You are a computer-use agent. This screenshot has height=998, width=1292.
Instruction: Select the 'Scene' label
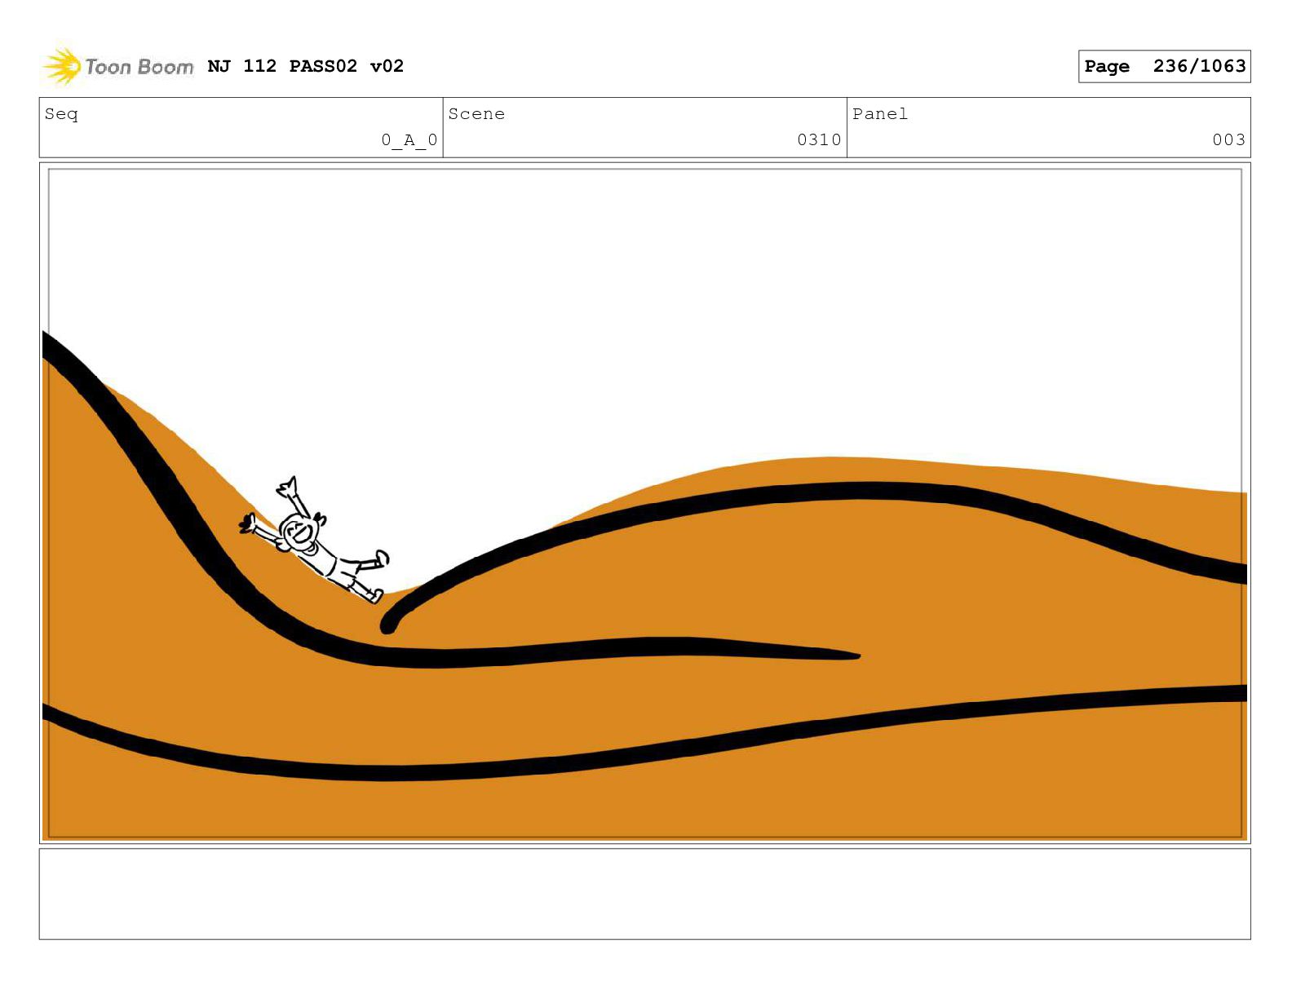[476, 114]
